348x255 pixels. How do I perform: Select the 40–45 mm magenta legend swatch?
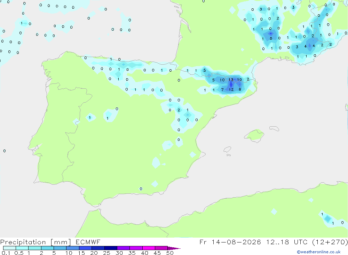(149, 248)
